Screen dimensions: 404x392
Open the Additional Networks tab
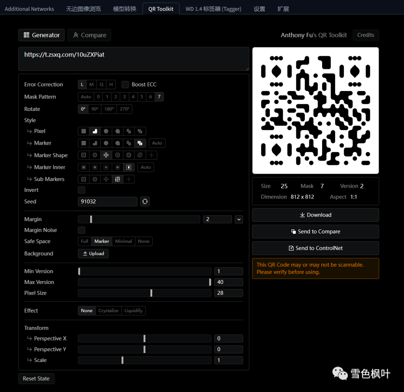pos(30,9)
